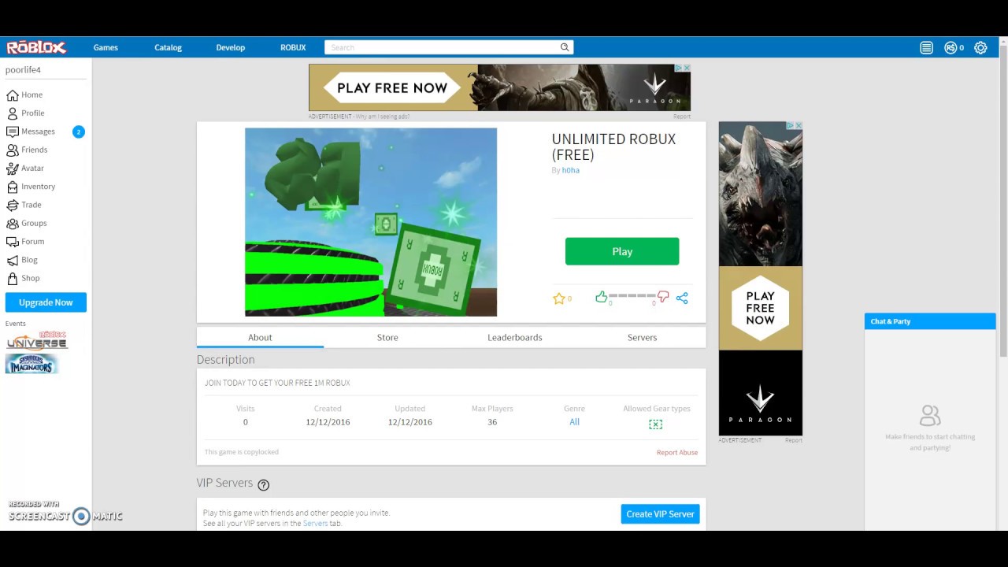Dislike the game with thumbs down
This screenshot has height=567, width=1008.
663,297
